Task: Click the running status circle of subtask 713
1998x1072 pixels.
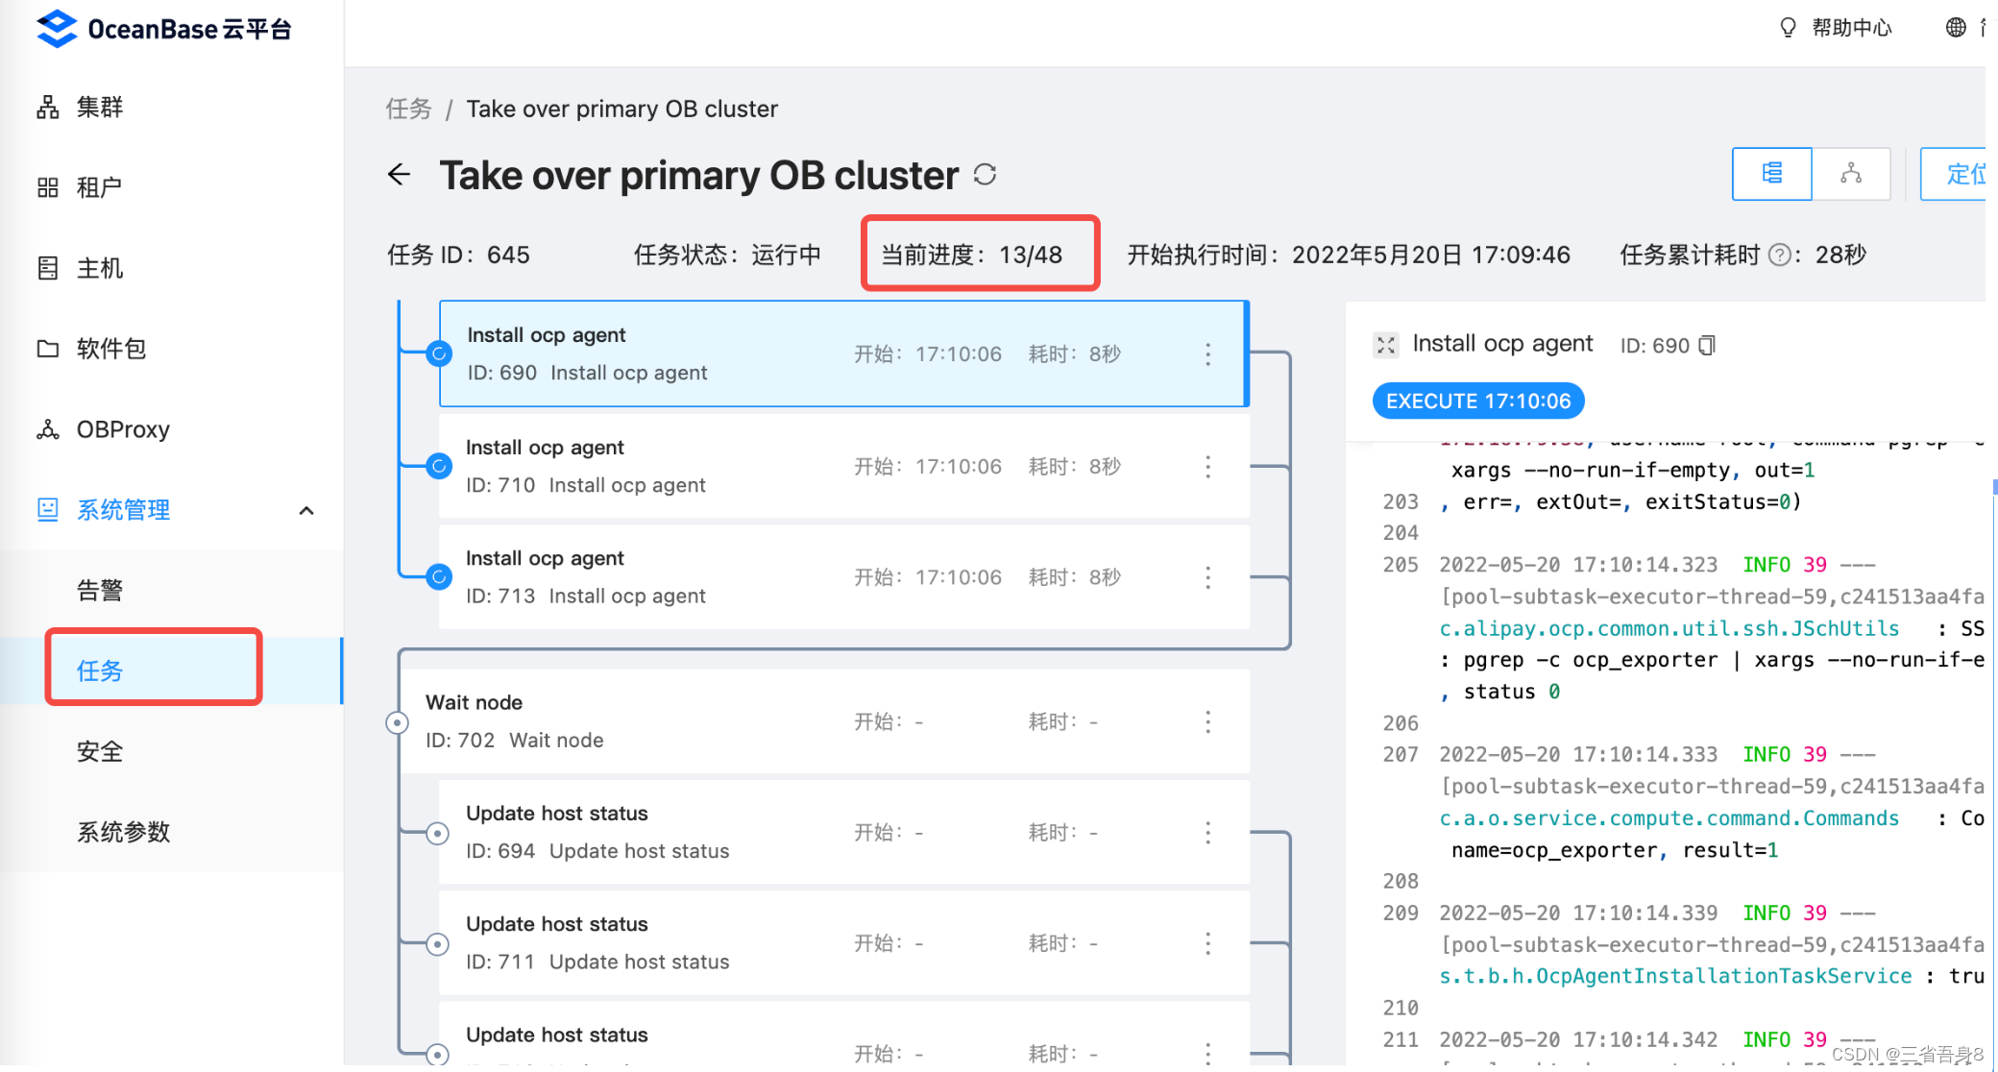Action: [x=439, y=577]
